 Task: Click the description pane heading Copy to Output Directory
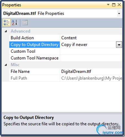pos(29,118)
